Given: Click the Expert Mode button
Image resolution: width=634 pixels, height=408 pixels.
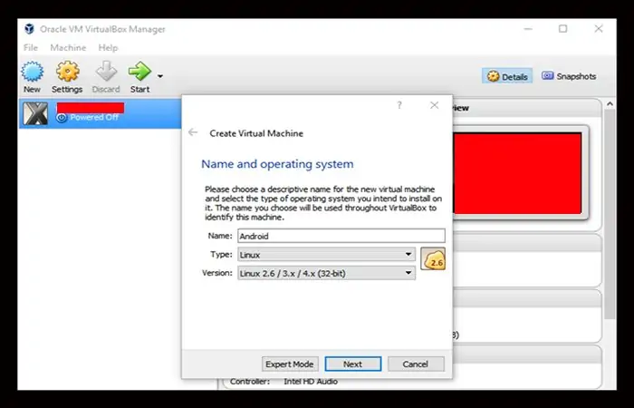Looking at the screenshot, I should 290,364.
